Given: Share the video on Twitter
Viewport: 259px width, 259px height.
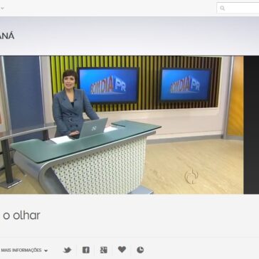Looking at the screenshot, I should [x=68, y=250].
